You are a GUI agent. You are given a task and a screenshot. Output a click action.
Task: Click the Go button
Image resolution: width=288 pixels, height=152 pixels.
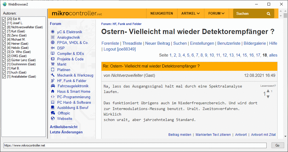(x=277, y=145)
